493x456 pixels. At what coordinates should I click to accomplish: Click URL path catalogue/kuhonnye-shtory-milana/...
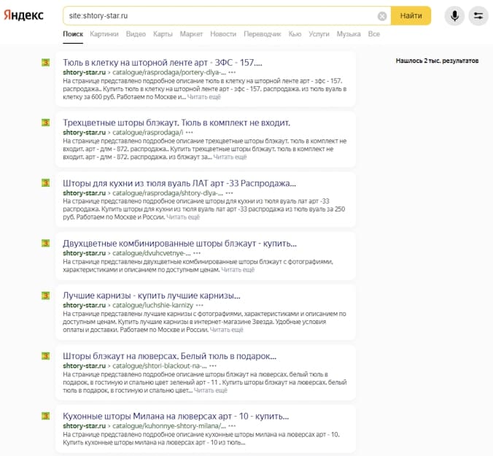click(169, 426)
